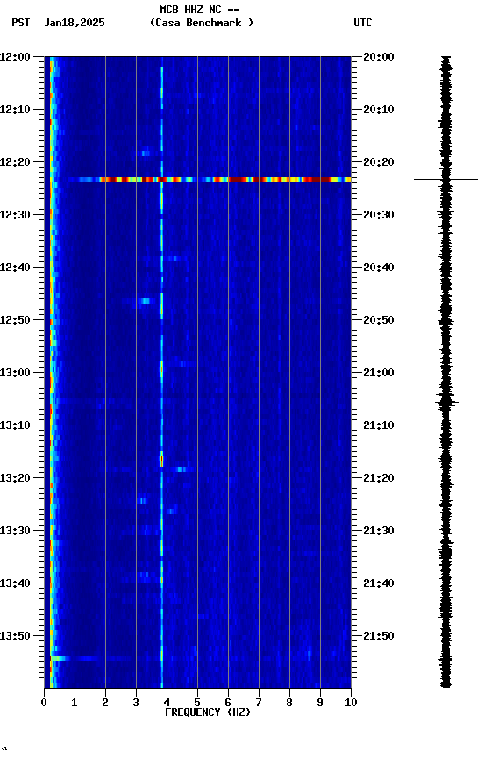Click the '13:10' PST time label

15,425
